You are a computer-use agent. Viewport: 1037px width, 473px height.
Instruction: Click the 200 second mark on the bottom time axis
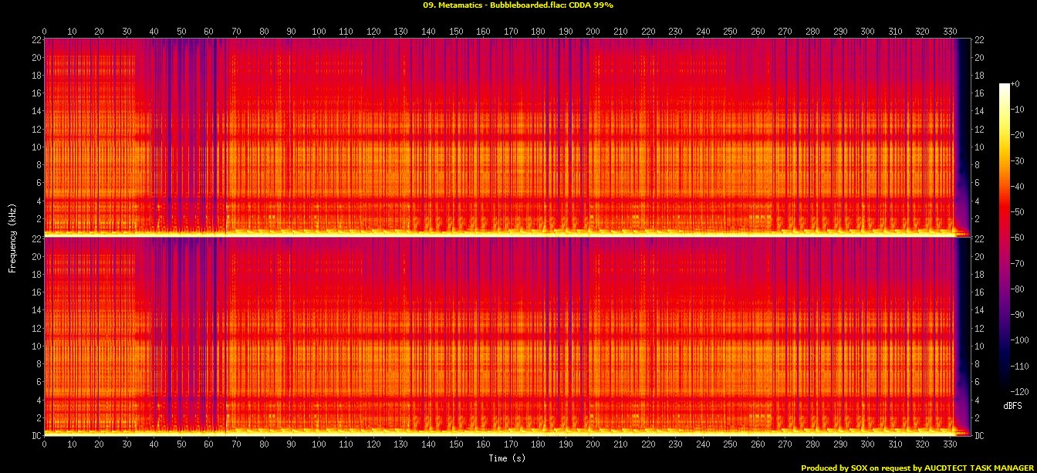coord(593,445)
